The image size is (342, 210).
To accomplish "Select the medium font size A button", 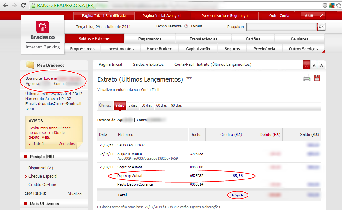I will [x=314, y=65].
